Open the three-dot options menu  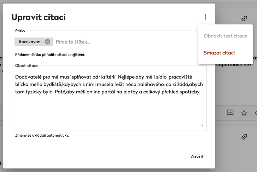[x=205, y=17]
